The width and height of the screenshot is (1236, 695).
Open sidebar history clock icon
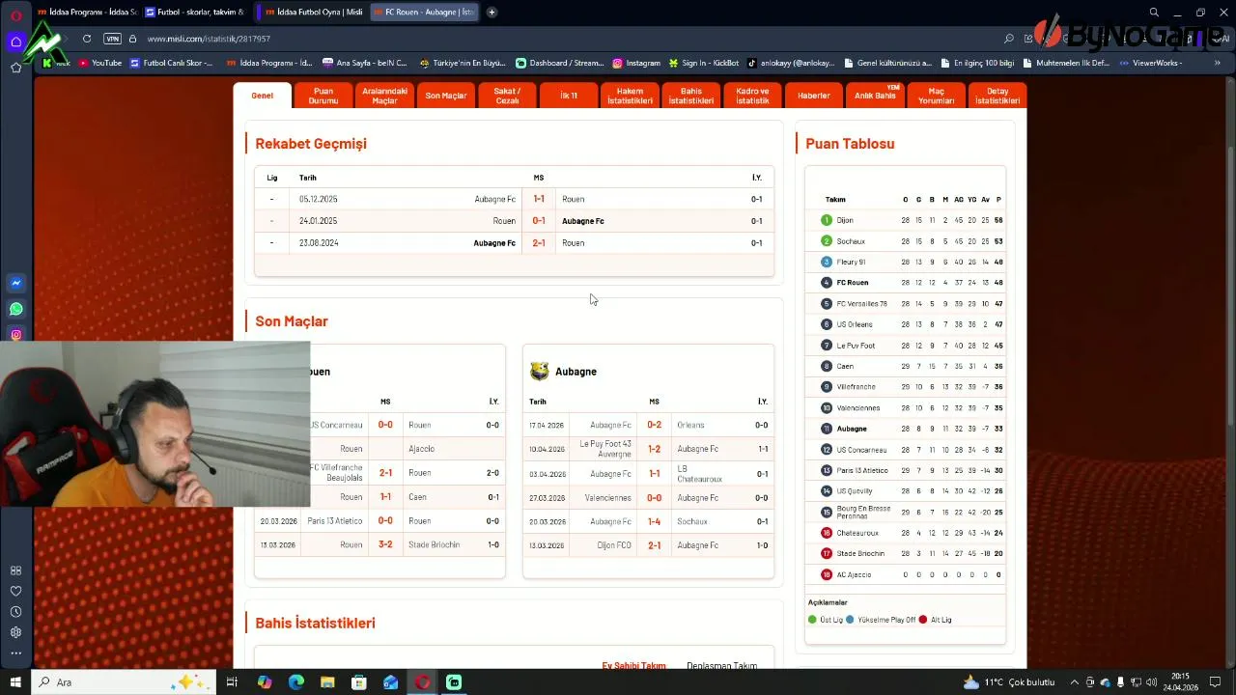tap(15, 612)
